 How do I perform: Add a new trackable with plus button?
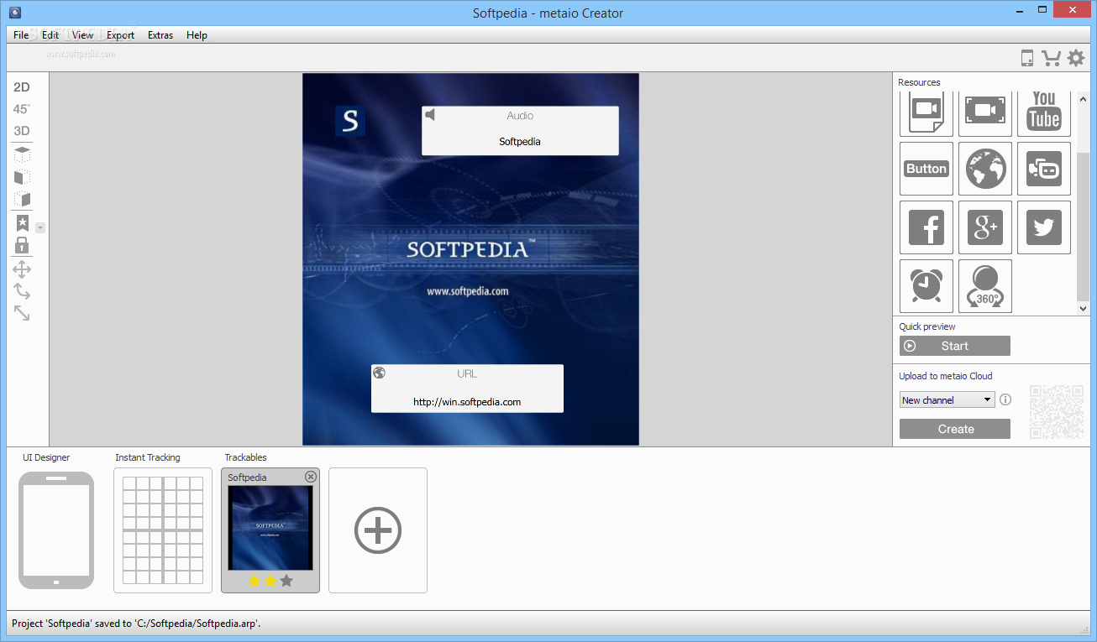click(x=378, y=530)
